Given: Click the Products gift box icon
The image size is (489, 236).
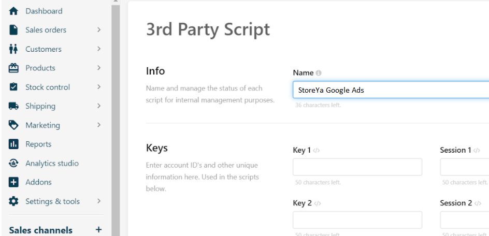Looking at the screenshot, I should click(14, 68).
